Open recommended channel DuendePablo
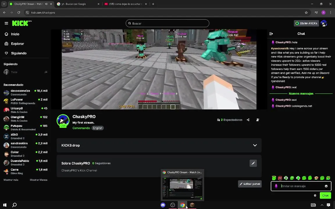335x209 pixels. pos(25,163)
